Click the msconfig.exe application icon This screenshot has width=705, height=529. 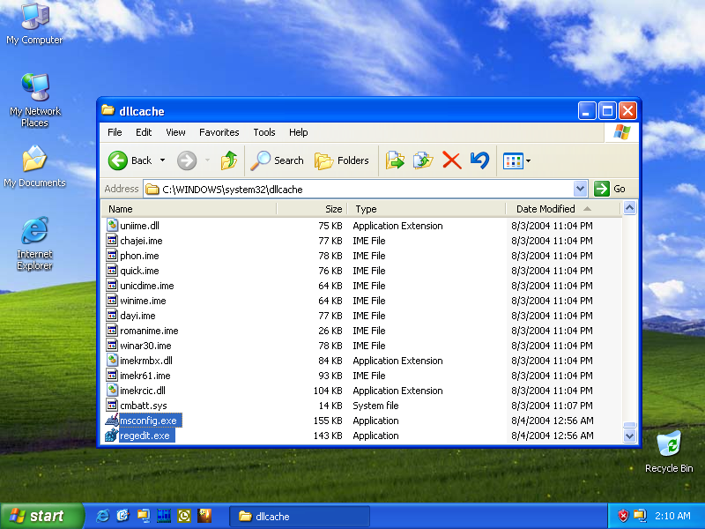point(112,421)
